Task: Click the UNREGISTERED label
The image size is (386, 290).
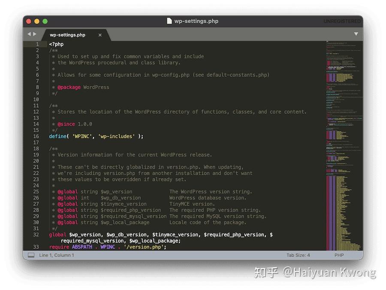Action: click(342, 21)
